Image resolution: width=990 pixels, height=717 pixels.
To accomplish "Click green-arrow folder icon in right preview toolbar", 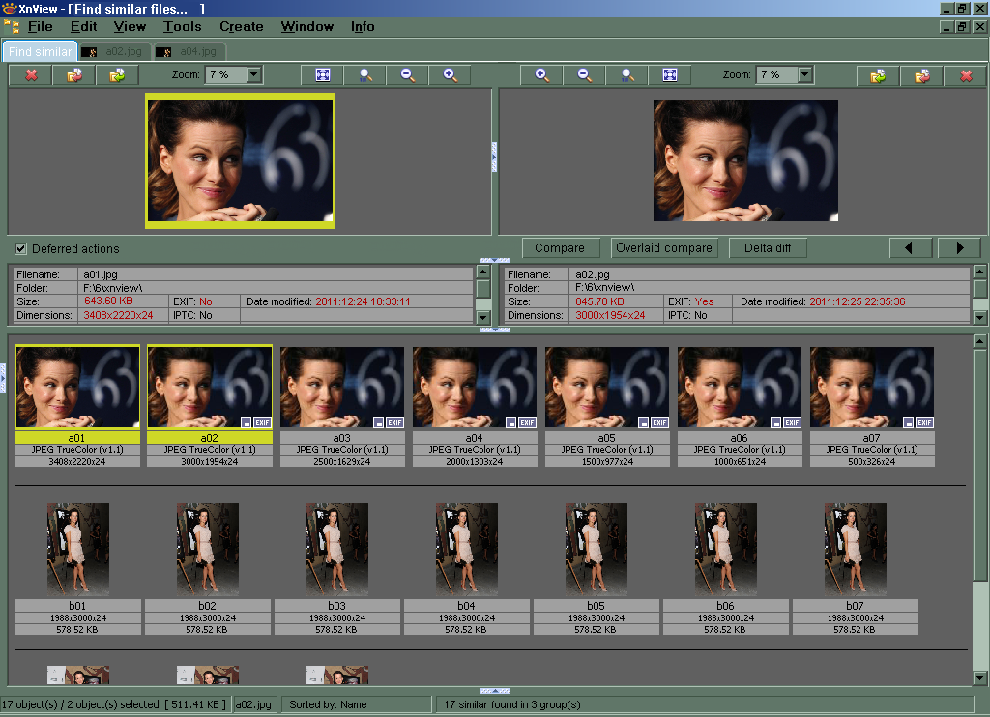I will [878, 75].
